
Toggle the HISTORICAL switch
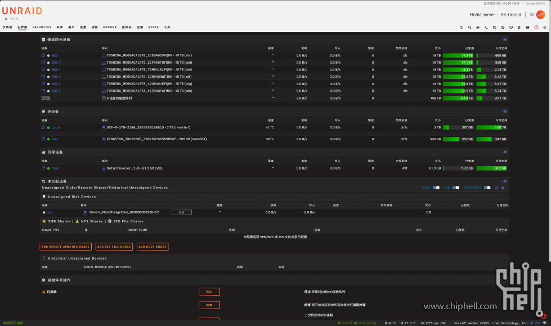pos(487,187)
